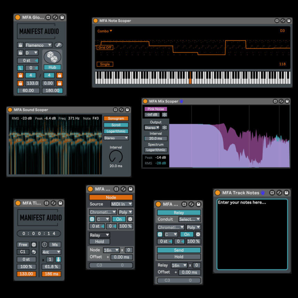The image size is (298, 298).
Task: Click the Free button in MFA Timer
Action: (23, 245)
